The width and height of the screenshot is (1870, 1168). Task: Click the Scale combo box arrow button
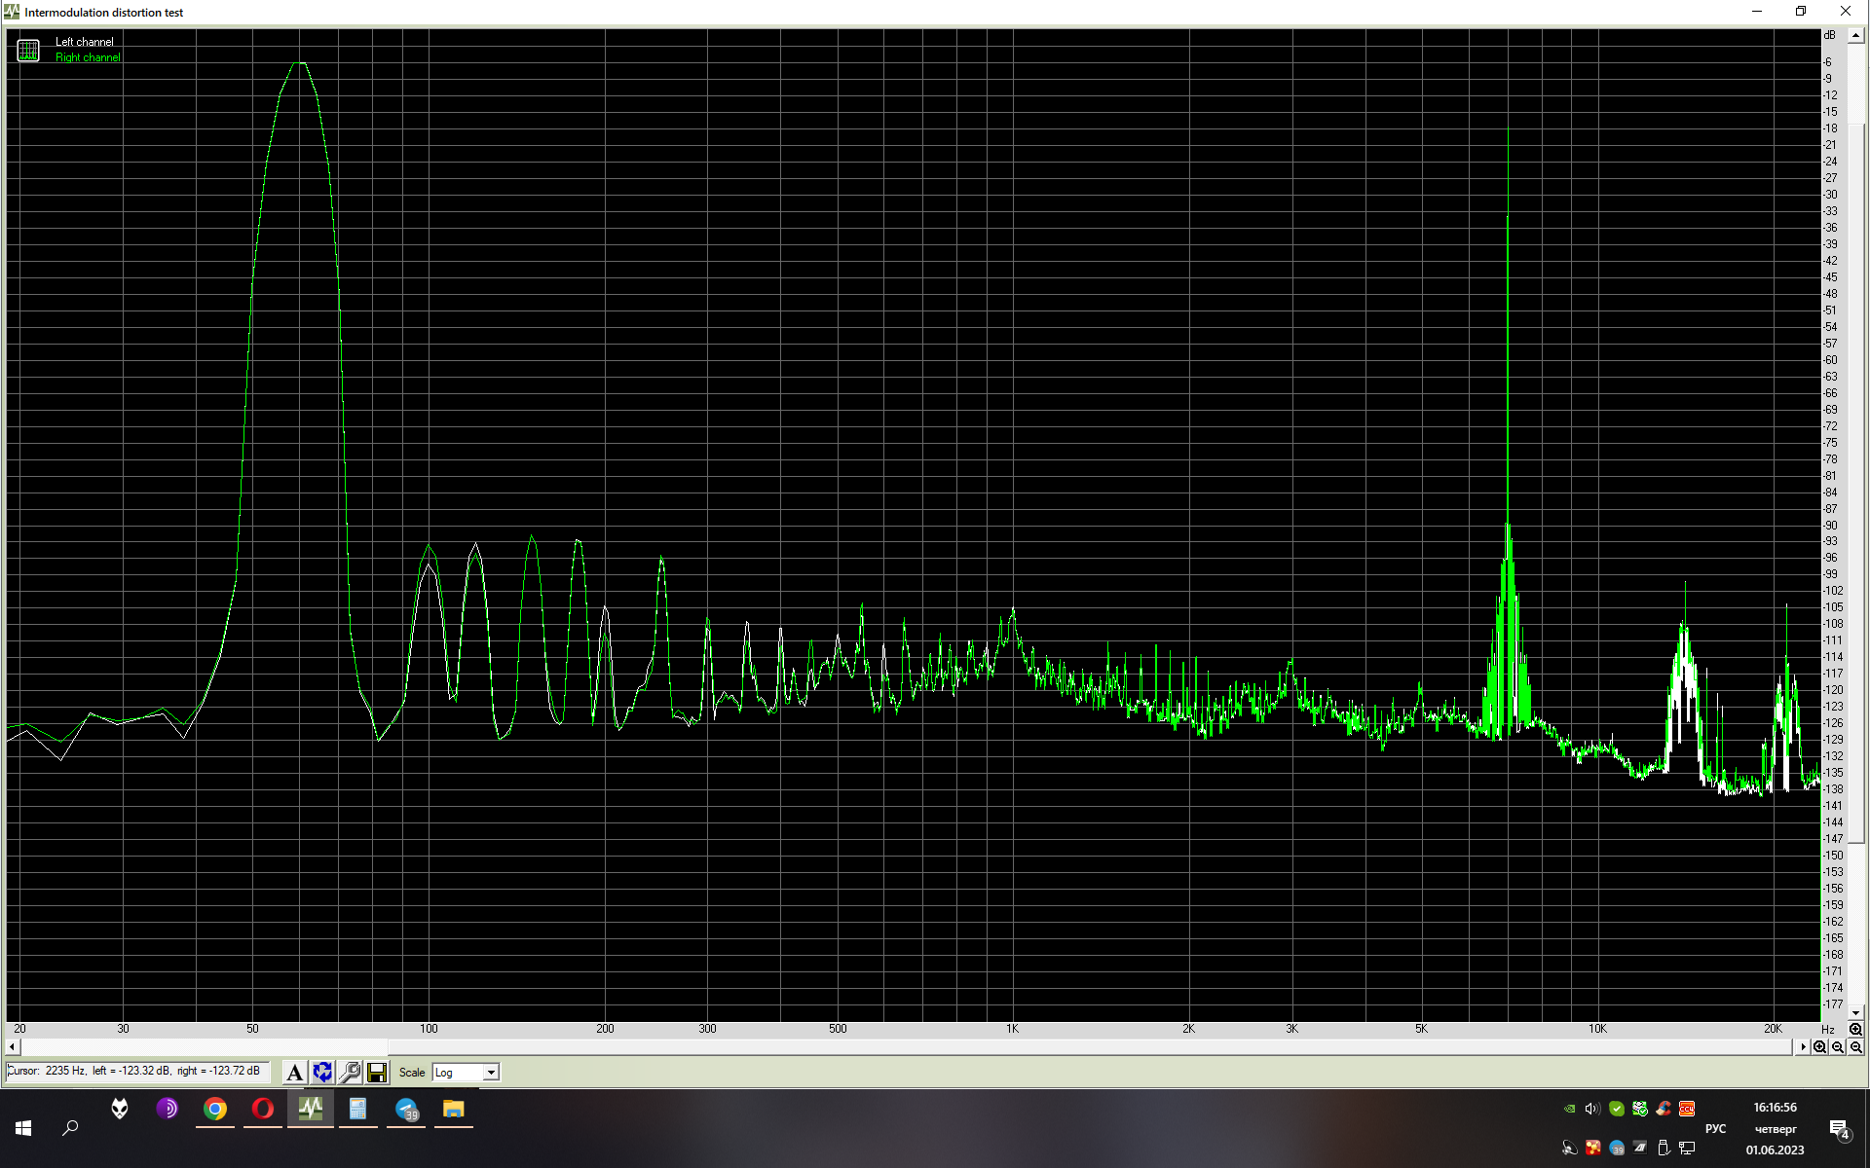pyautogui.click(x=492, y=1073)
